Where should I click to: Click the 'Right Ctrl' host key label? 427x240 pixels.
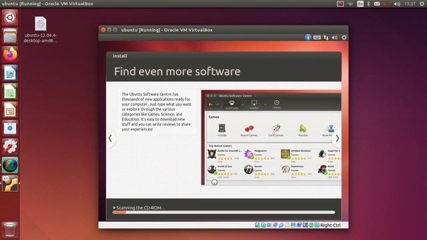pyautogui.click(x=330, y=225)
